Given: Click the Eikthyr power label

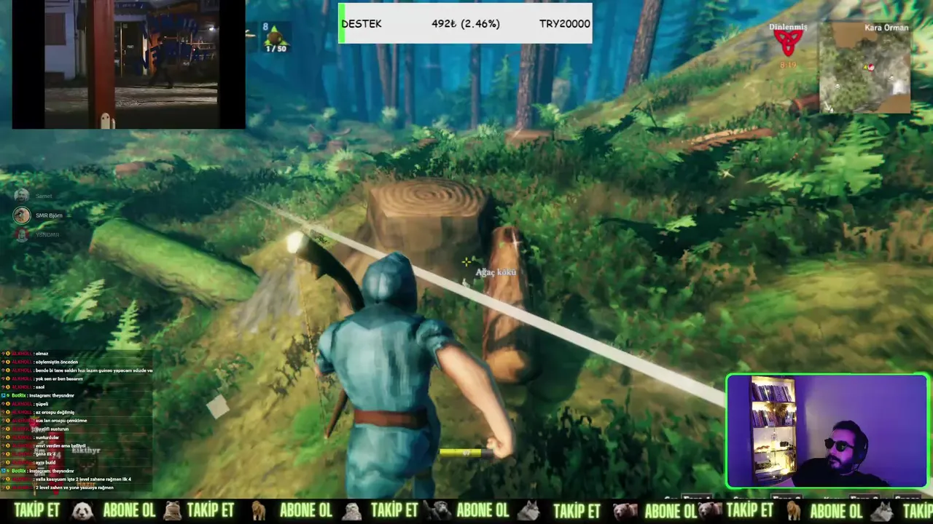Looking at the screenshot, I should (x=86, y=450).
